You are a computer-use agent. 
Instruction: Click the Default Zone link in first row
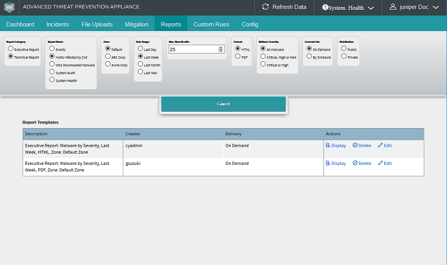click(x=72, y=151)
